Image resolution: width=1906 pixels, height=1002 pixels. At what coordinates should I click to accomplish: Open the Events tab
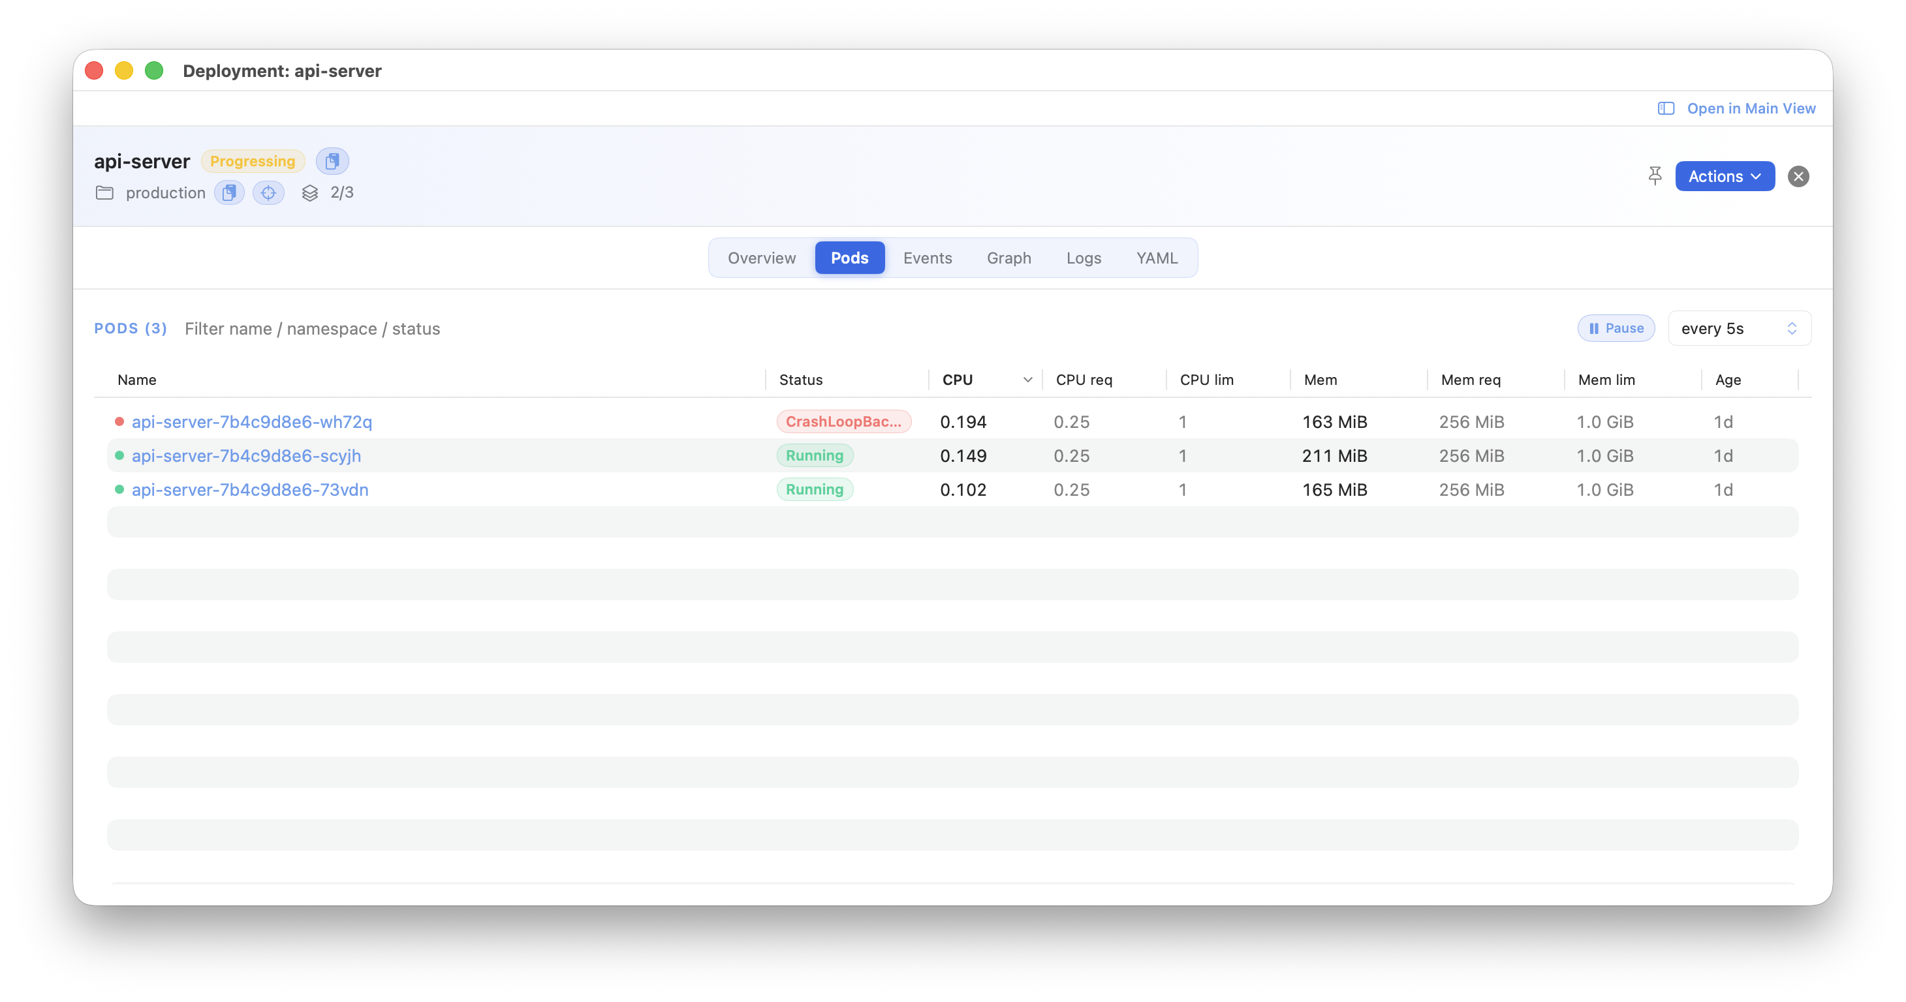coord(927,258)
